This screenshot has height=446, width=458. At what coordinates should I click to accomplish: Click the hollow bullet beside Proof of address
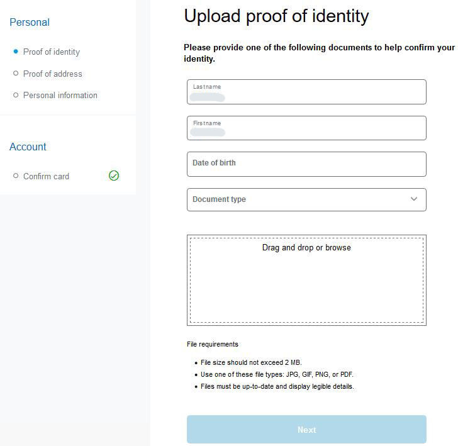tap(16, 74)
